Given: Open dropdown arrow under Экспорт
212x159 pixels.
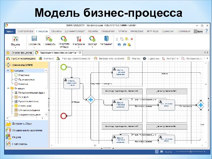Looking at the screenshot, I should (92, 47).
